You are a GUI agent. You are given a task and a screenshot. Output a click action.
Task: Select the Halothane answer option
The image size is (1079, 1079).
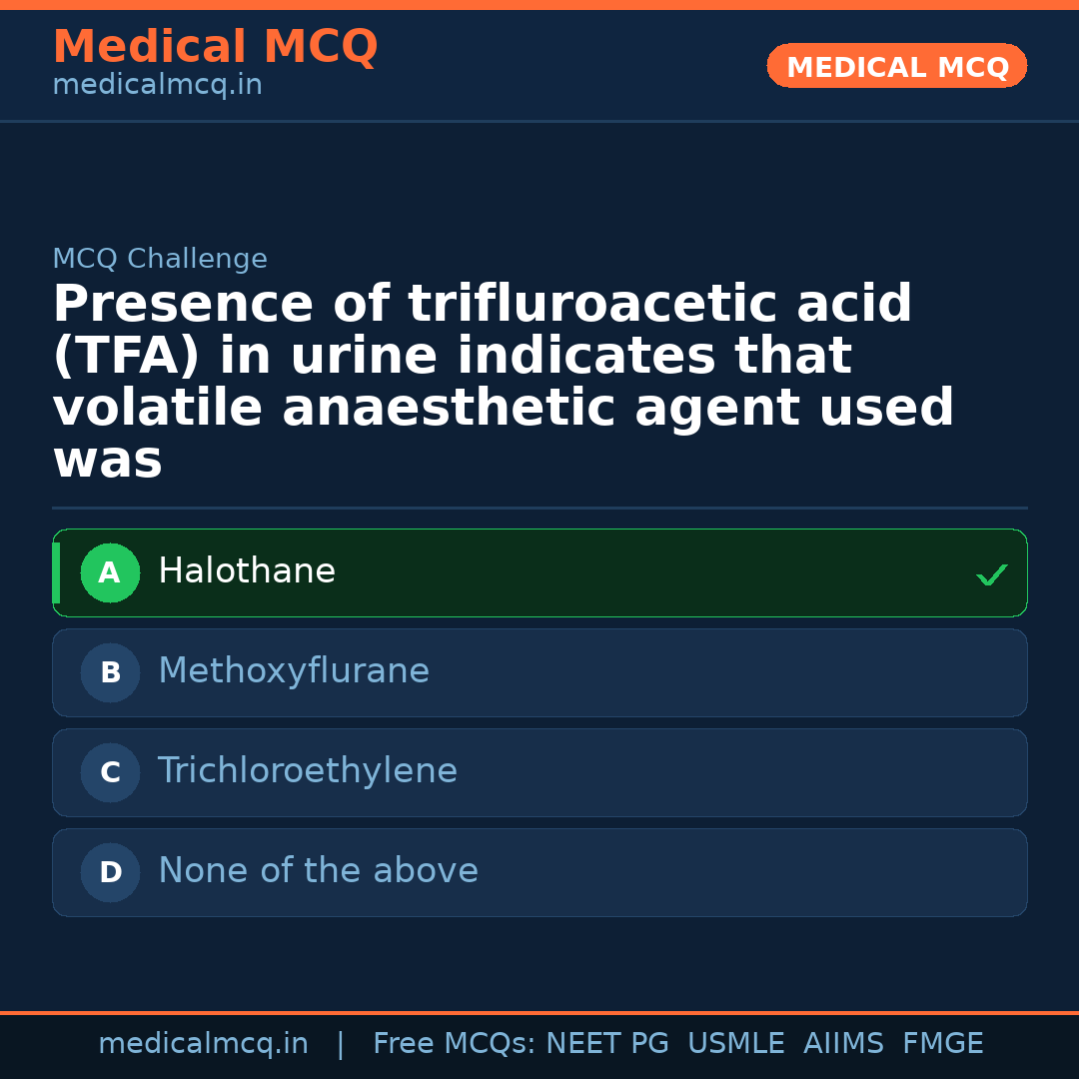point(539,572)
